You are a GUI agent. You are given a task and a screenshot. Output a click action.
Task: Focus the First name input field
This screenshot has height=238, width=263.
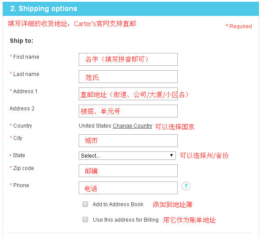(128, 59)
